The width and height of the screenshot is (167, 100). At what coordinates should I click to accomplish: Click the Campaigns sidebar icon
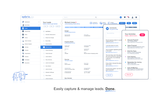(23, 60)
